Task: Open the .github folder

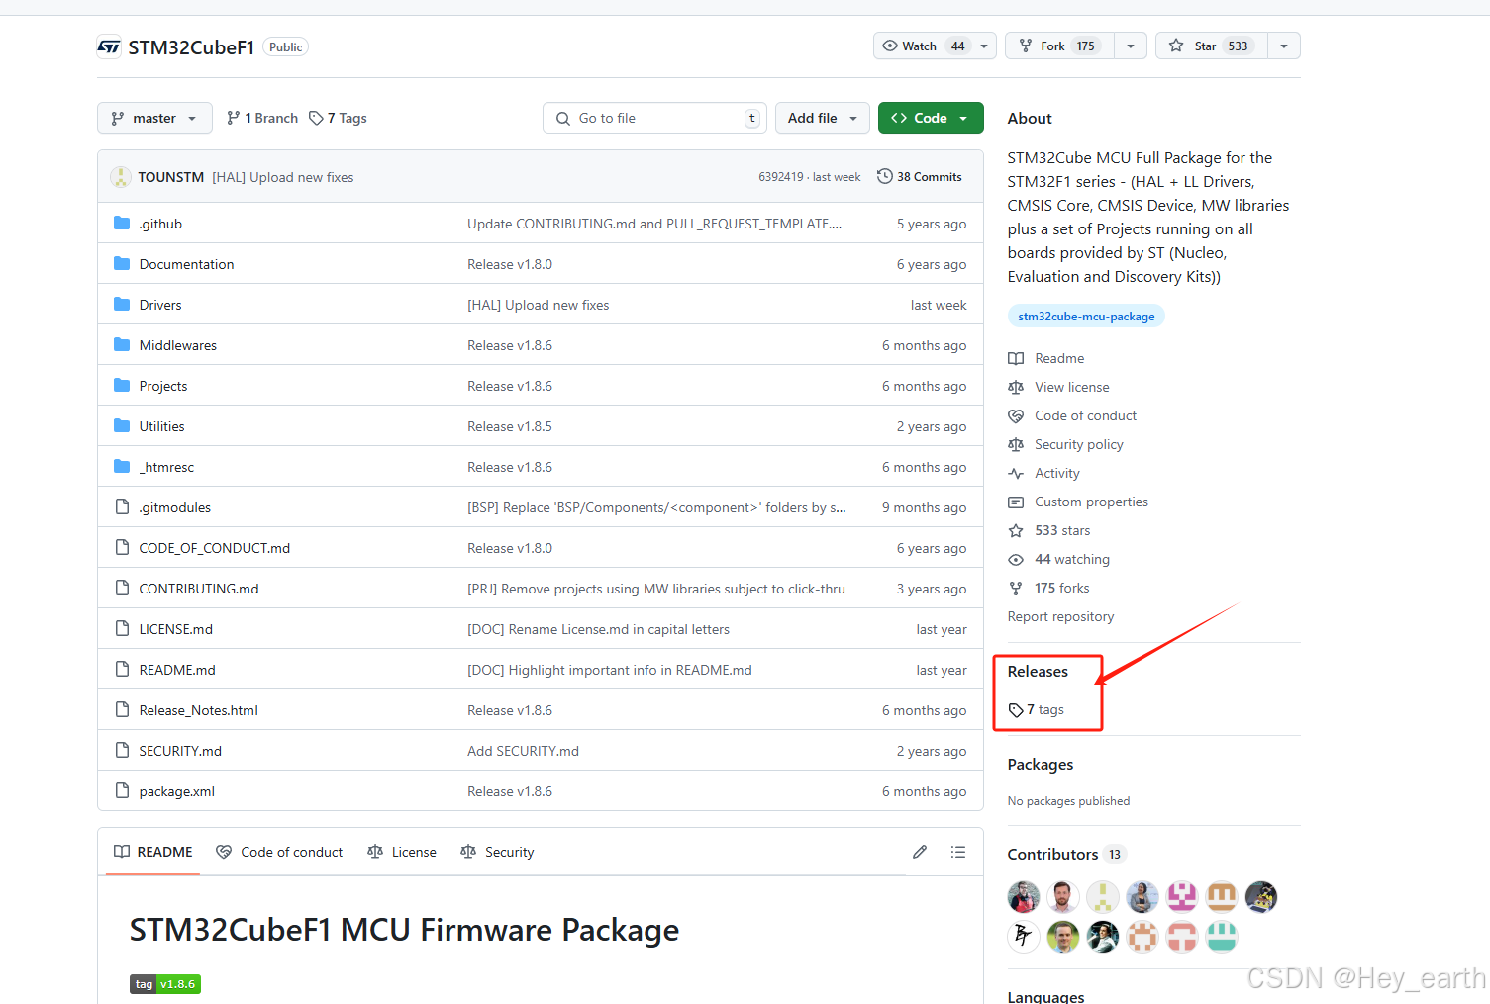Action: [x=160, y=224]
